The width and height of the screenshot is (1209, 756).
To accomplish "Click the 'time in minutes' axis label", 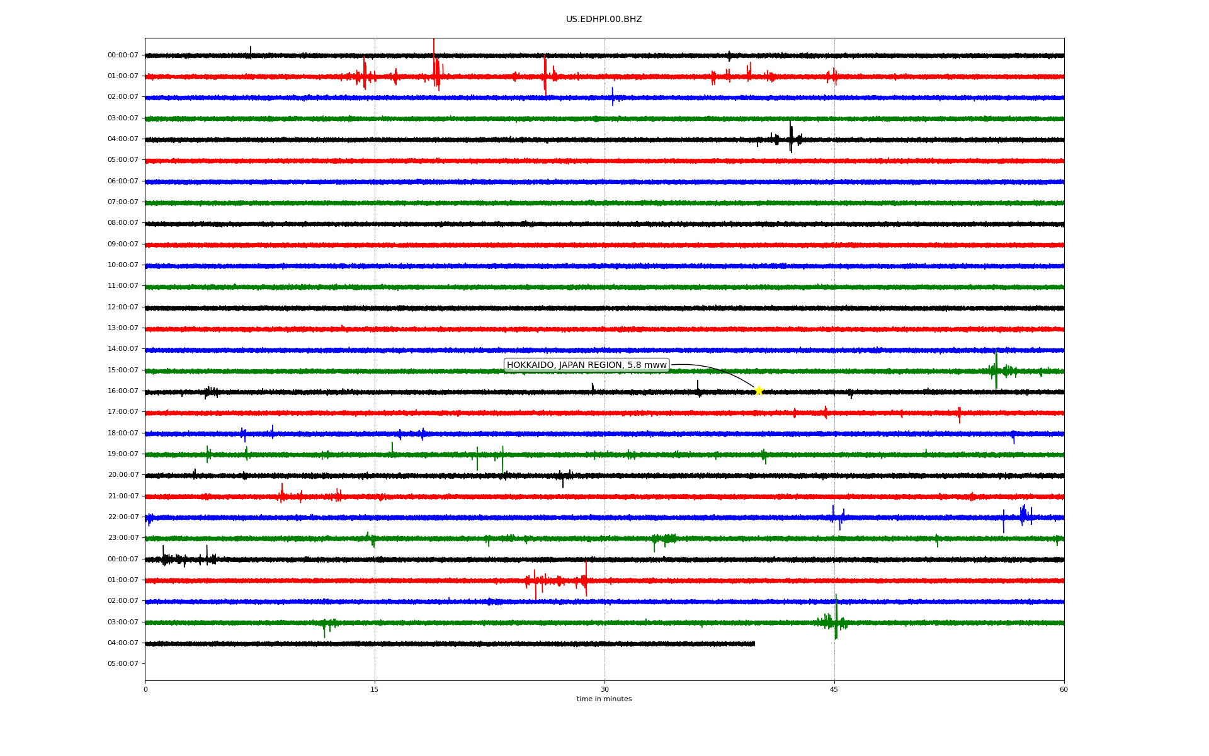I will (x=604, y=699).
